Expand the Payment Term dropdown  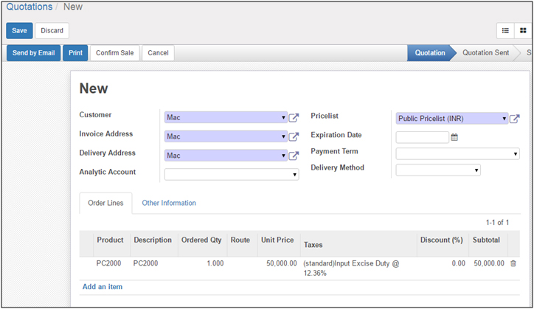point(516,154)
